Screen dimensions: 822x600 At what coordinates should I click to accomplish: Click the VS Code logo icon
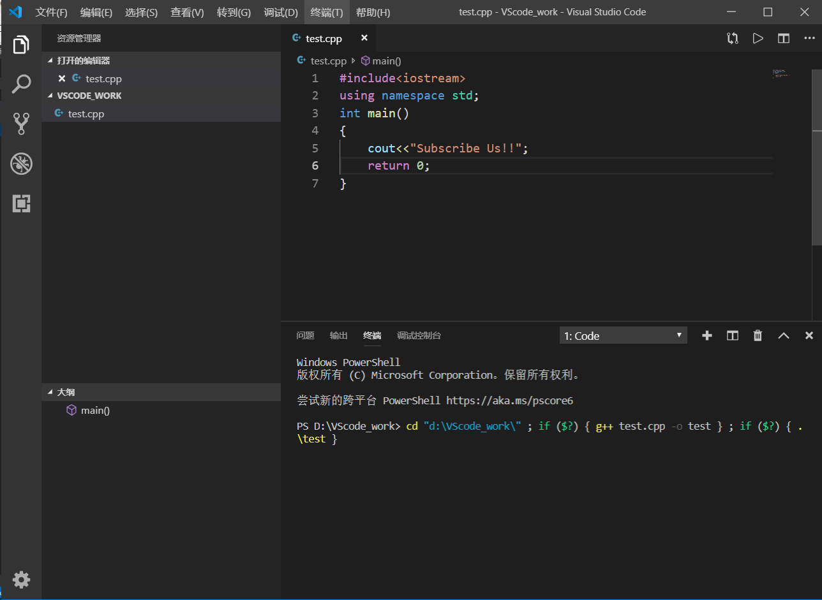click(15, 12)
